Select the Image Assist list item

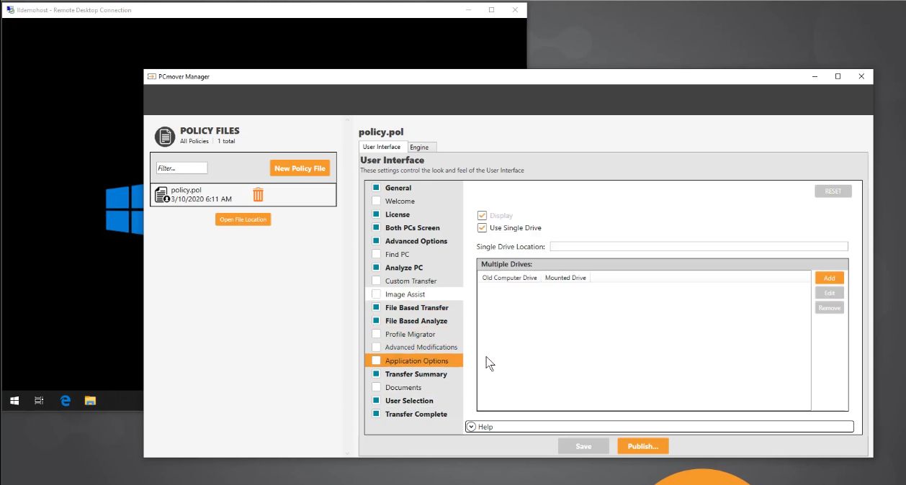coord(414,294)
